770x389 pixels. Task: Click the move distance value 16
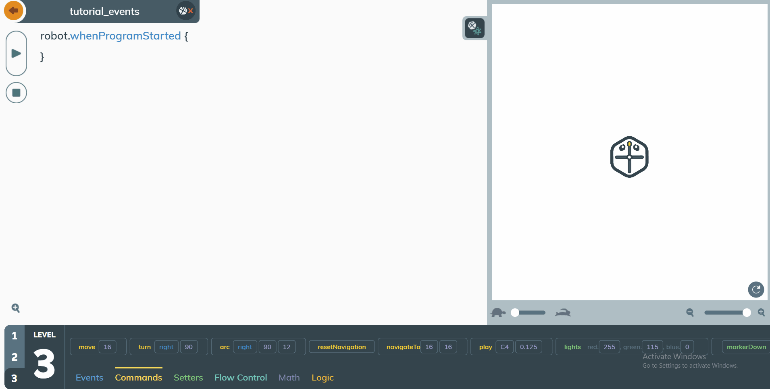[x=107, y=347]
